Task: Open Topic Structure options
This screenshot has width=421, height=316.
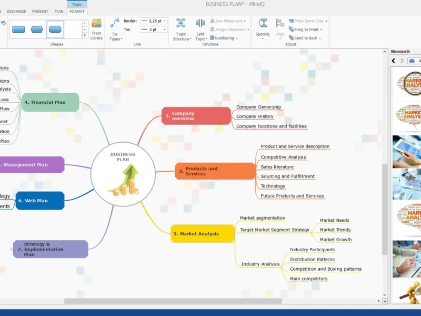Action: tap(182, 29)
